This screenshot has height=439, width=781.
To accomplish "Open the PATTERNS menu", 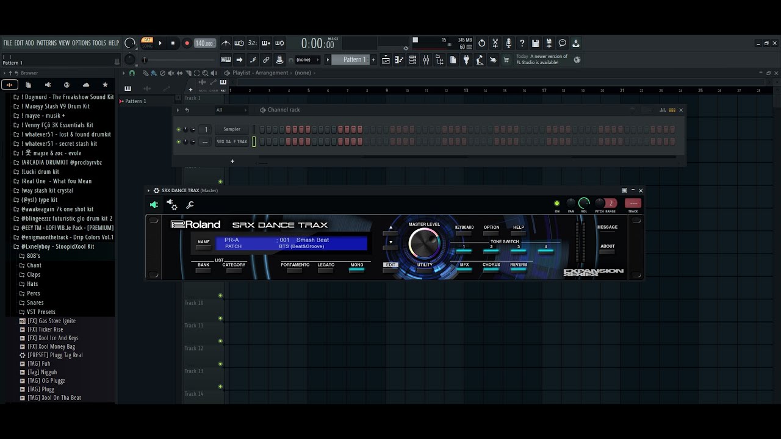I will 46,43.
